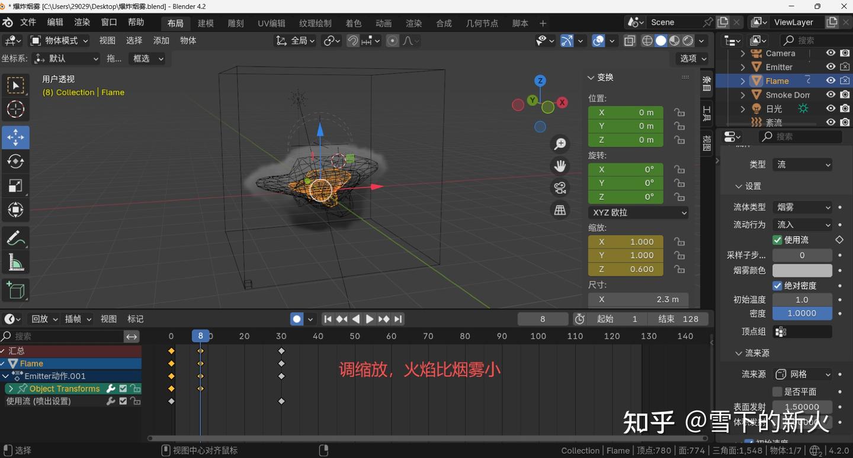Select the Rotate tool in the toolbar

[15, 161]
